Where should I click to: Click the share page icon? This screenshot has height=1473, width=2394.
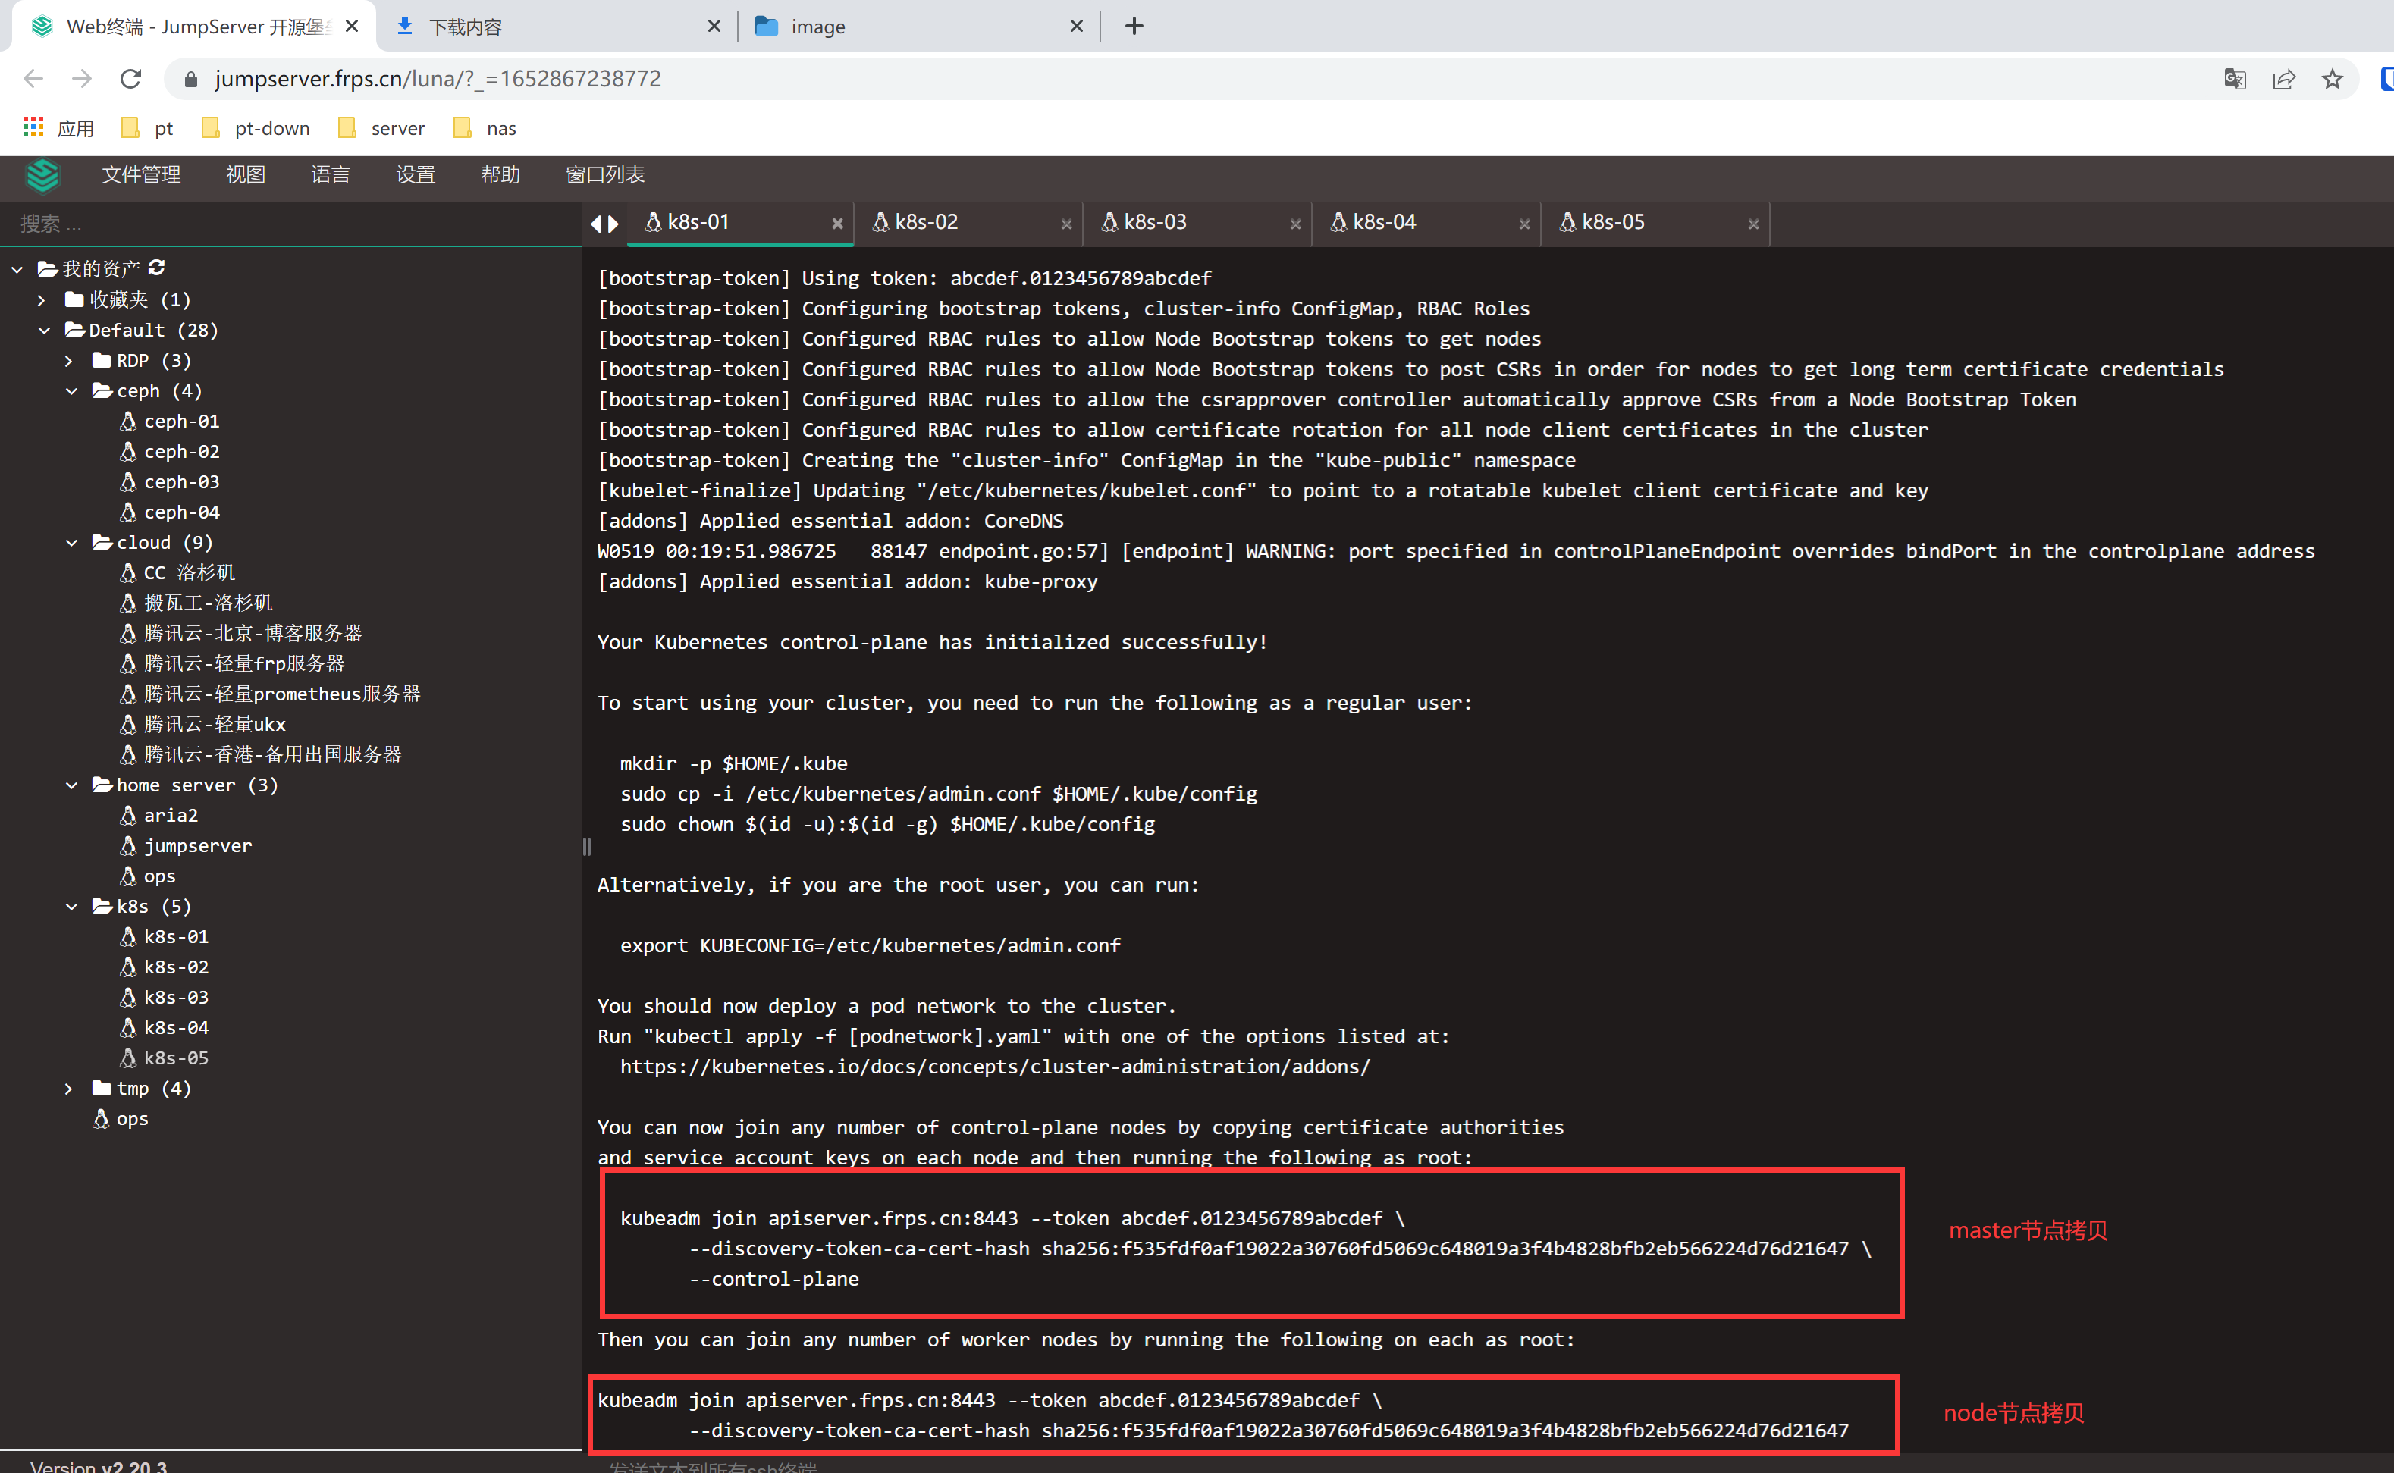(2283, 79)
